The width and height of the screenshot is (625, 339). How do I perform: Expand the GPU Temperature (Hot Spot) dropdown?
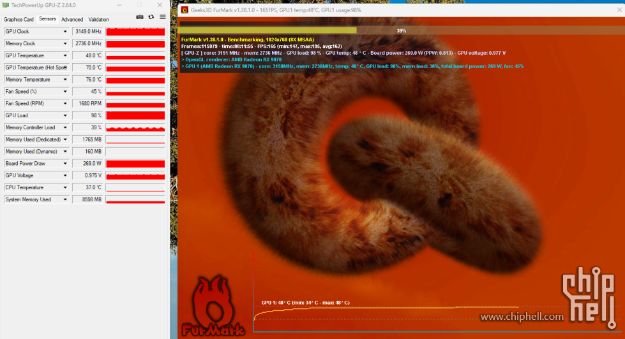coord(65,68)
